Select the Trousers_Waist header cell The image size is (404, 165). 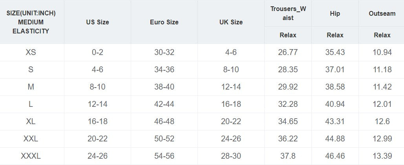[x=288, y=13]
